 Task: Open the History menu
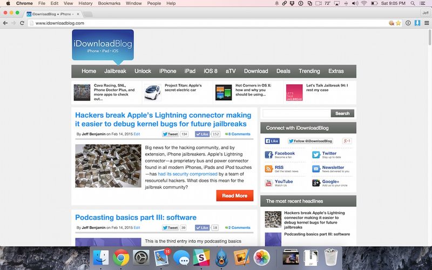[85, 3]
